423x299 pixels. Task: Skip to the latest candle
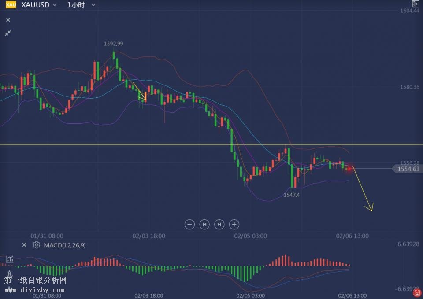tap(219, 225)
